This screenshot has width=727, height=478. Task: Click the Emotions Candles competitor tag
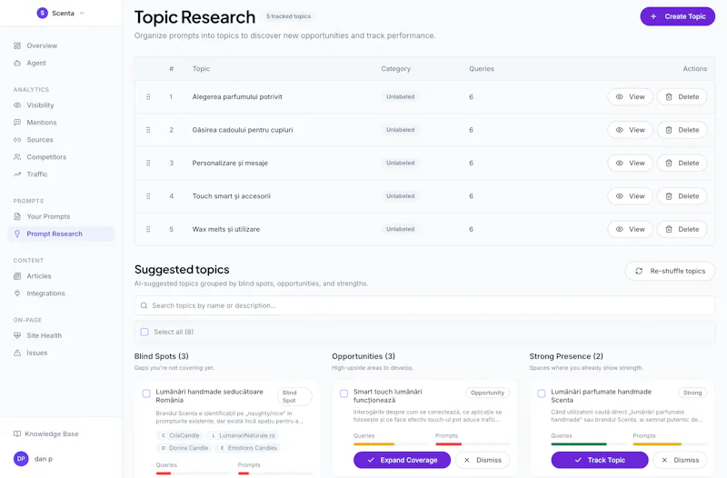point(248,448)
